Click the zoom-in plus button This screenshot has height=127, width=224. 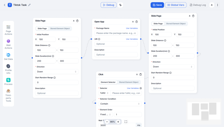pyautogui.click(x=118, y=122)
